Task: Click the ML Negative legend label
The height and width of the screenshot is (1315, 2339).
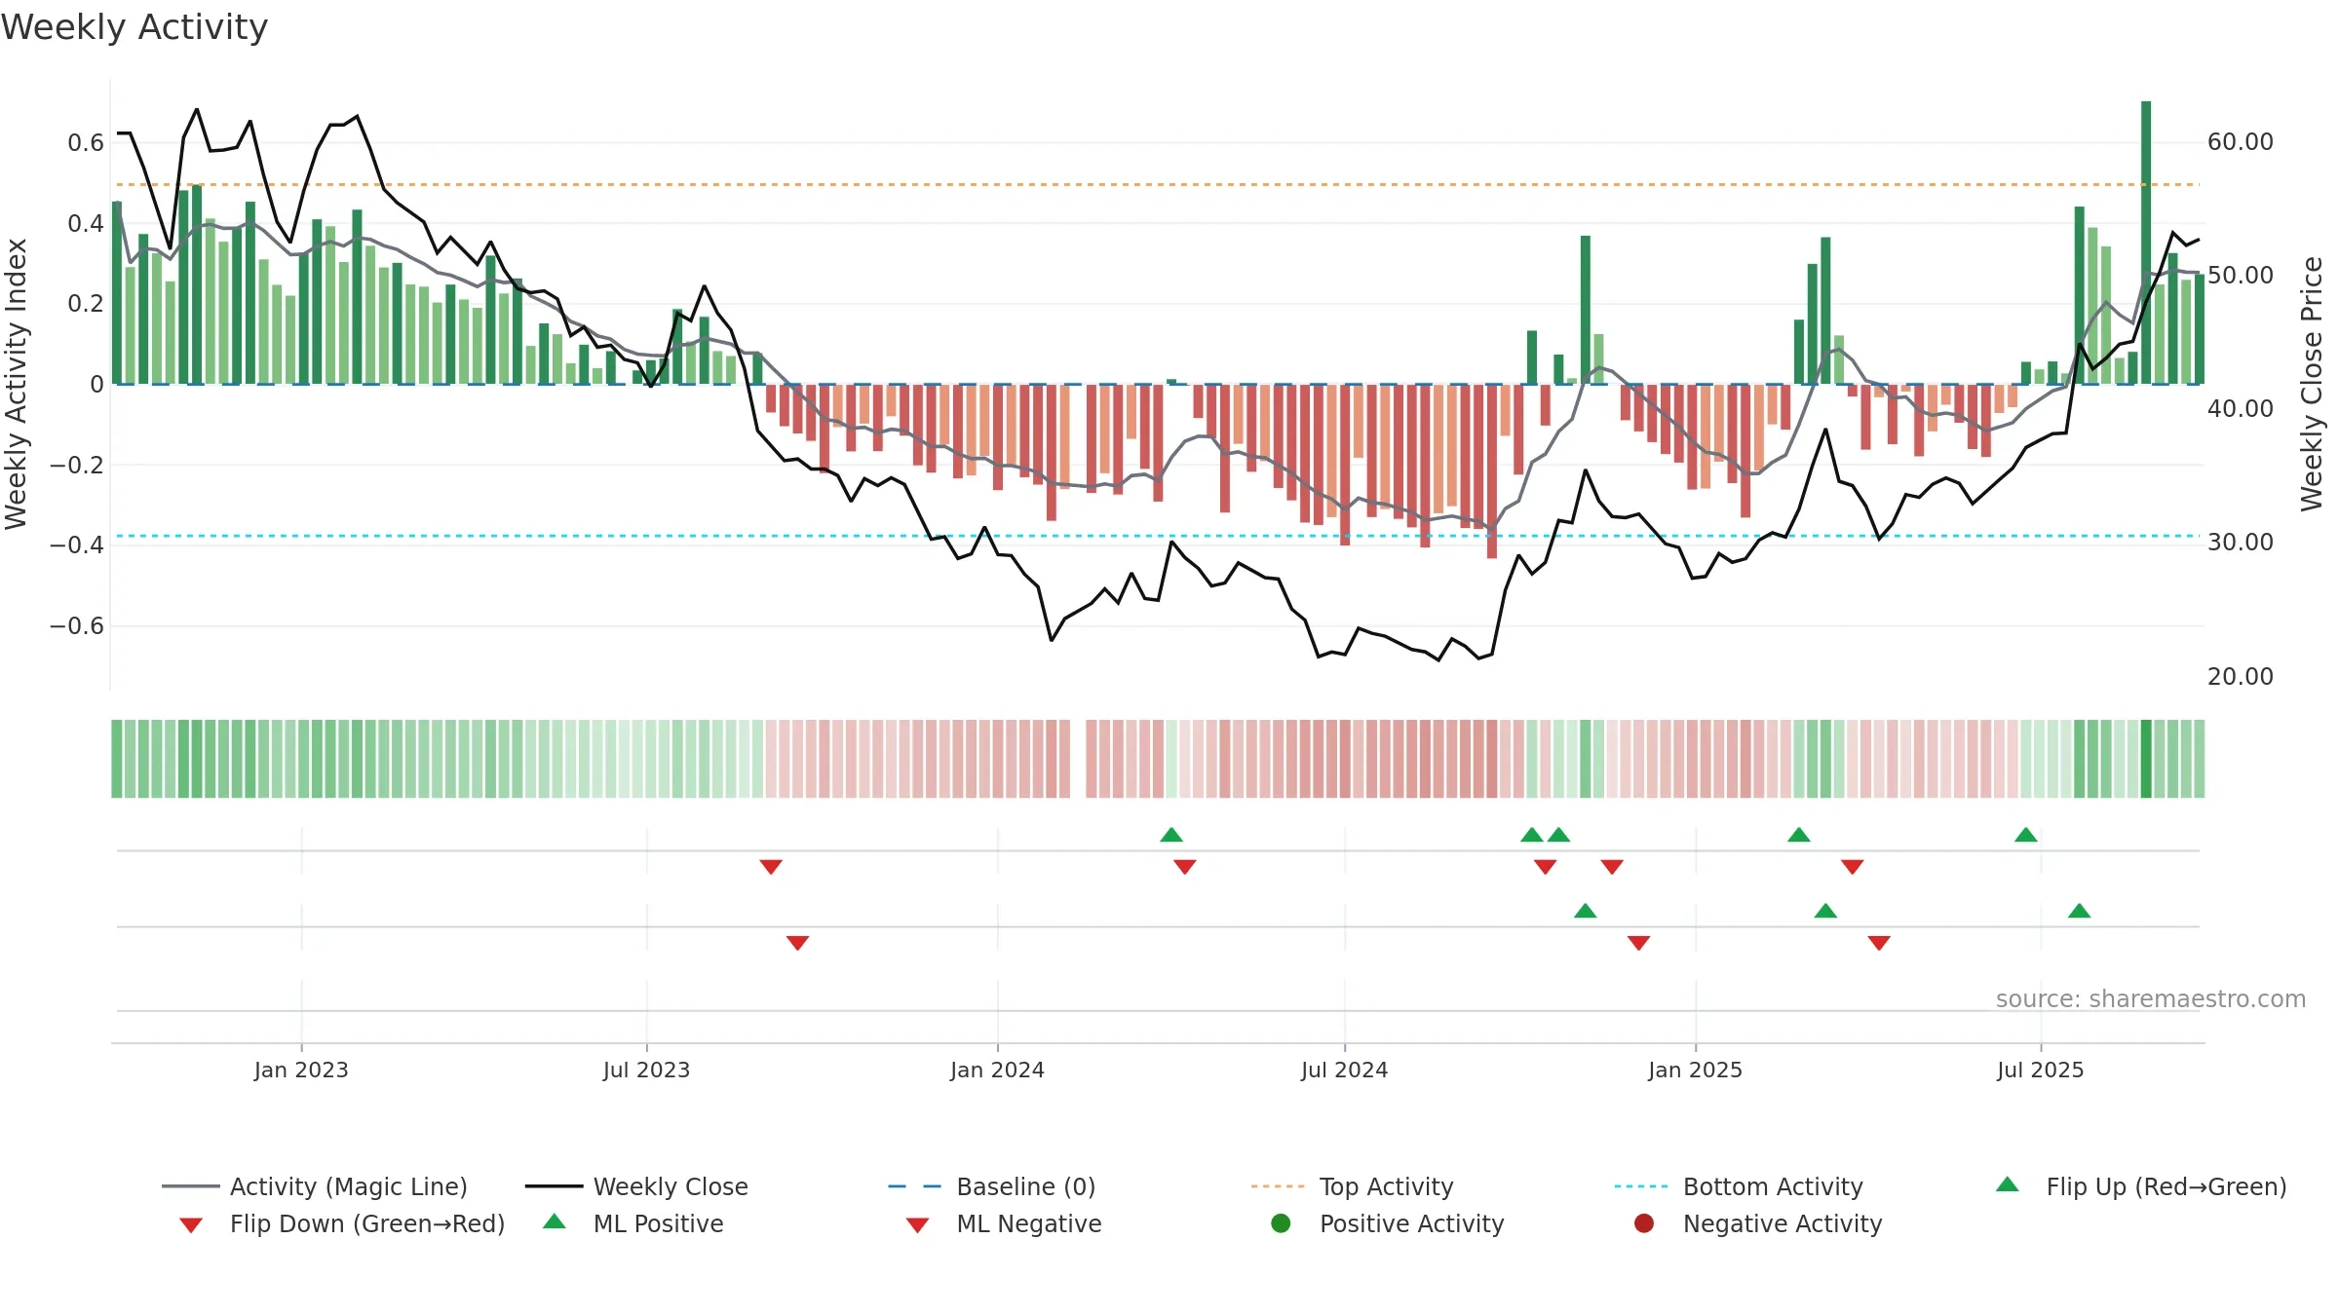Action: 1028,1223
